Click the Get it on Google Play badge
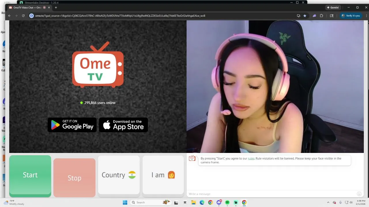The width and height of the screenshot is (369, 207). (72, 125)
